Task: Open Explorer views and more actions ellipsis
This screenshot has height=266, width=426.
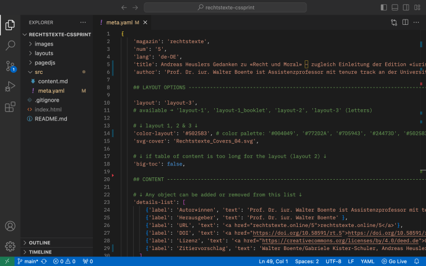Action: coord(83,22)
